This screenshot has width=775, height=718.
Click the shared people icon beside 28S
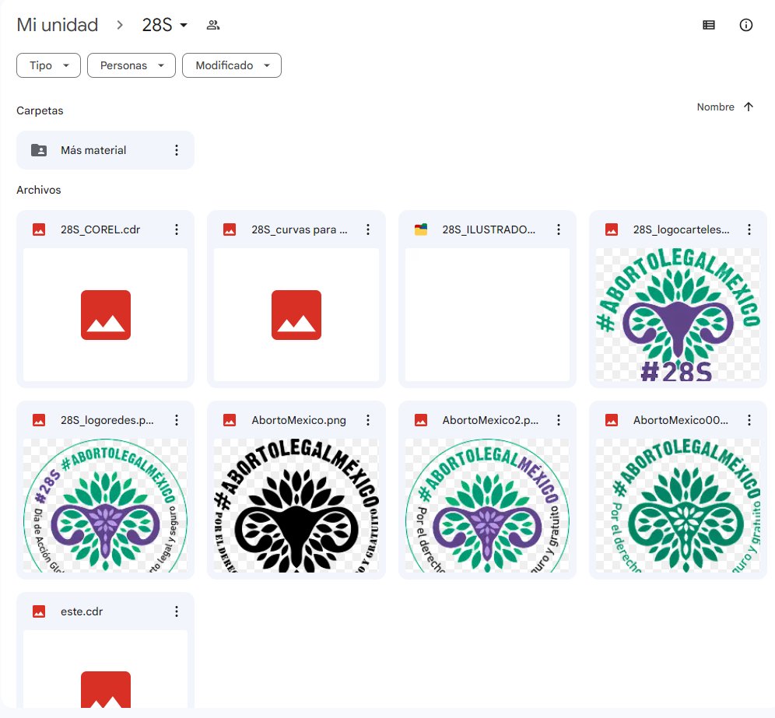coord(213,25)
